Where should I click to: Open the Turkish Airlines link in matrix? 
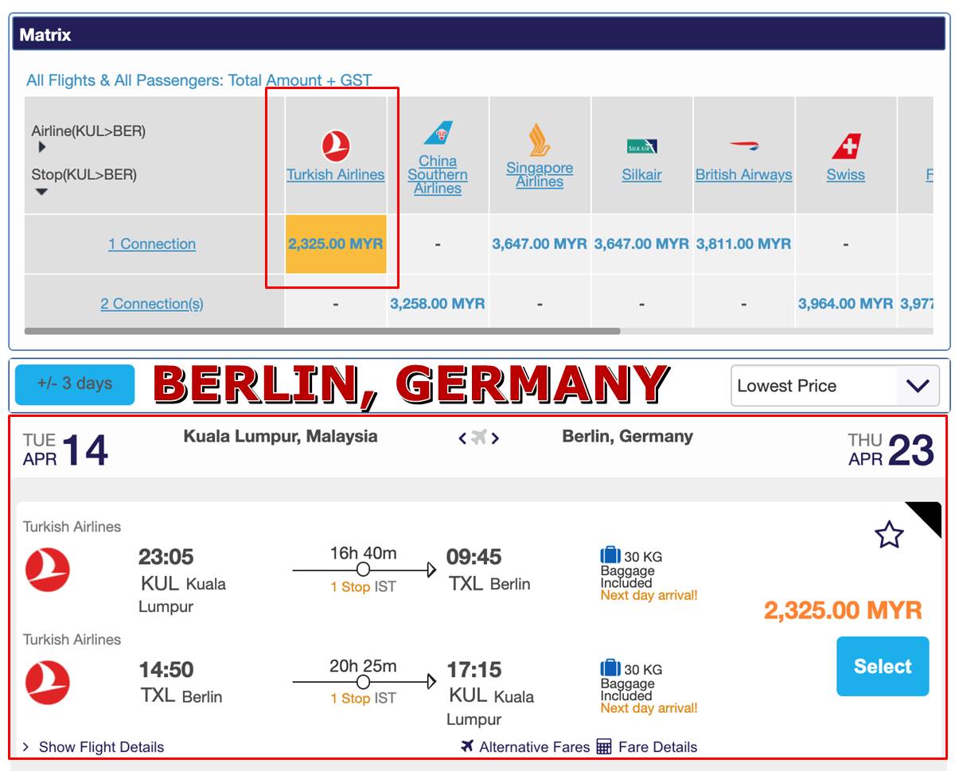[x=336, y=174]
